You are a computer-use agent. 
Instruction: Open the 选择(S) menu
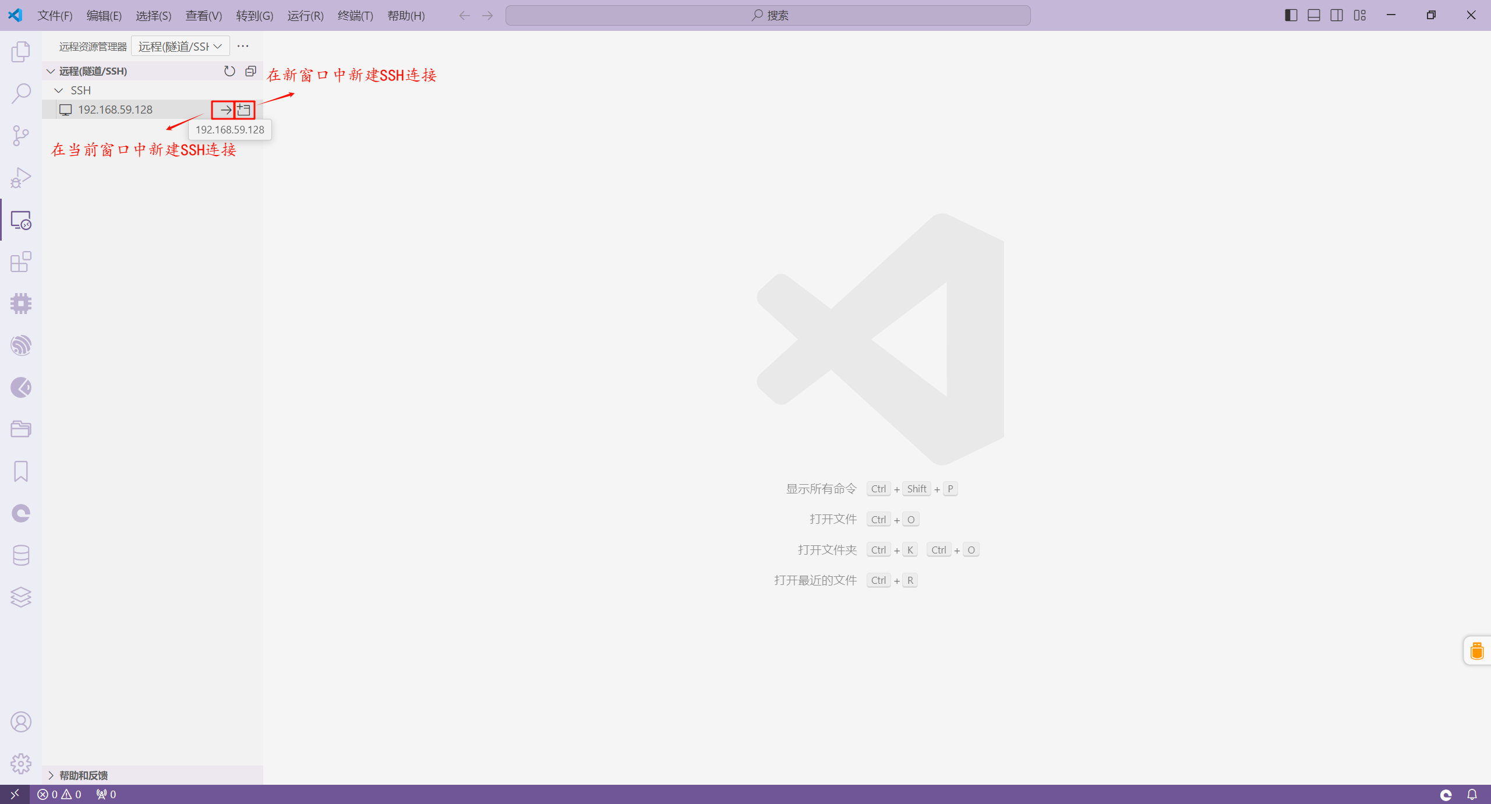pyautogui.click(x=154, y=16)
